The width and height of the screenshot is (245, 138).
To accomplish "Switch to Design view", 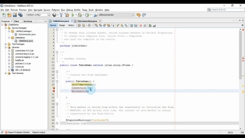I will coord(62,25).
